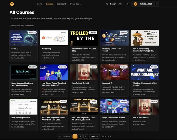Click the API Testing course title
The height and width of the screenshot is (140, 177).
coord(46,49)
